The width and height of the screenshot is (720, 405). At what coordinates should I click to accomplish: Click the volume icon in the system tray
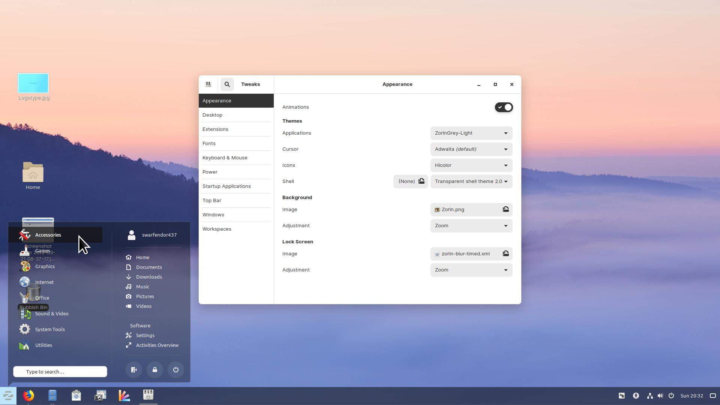[660, 395]
